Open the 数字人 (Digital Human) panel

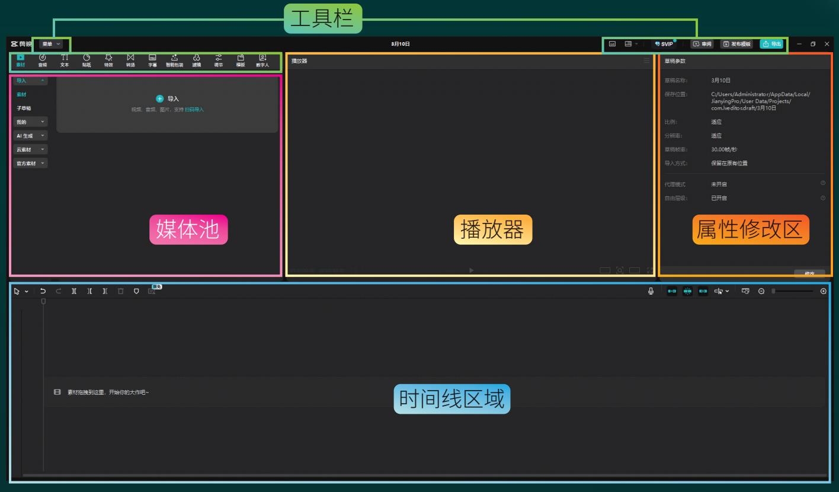pos(262,60)
